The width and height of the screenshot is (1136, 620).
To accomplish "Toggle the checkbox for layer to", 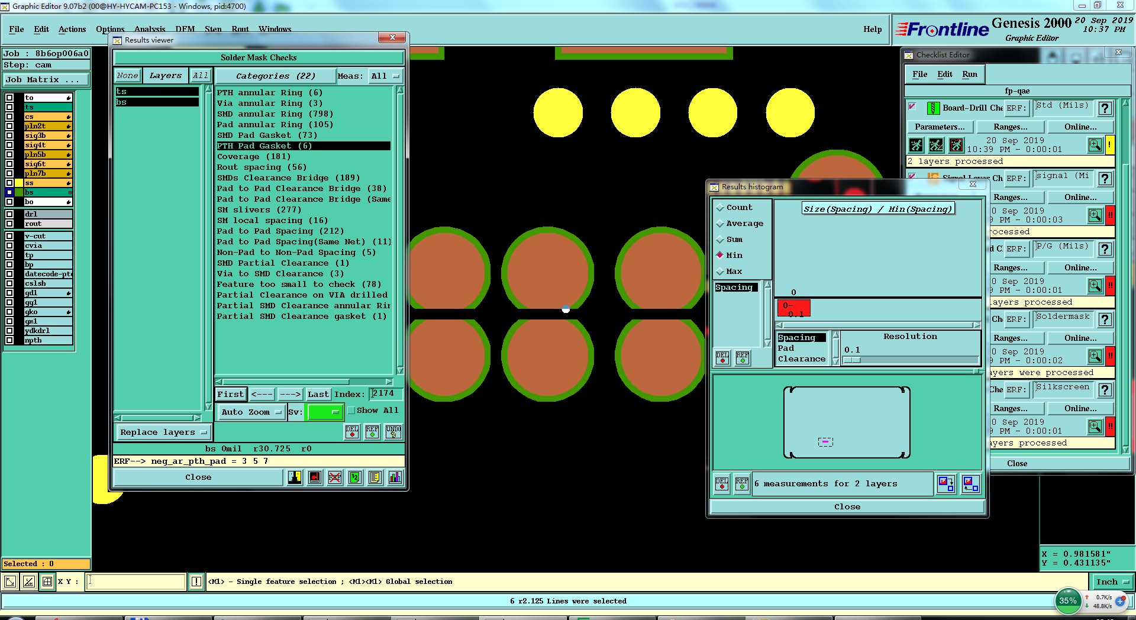I will coord(9,98).
